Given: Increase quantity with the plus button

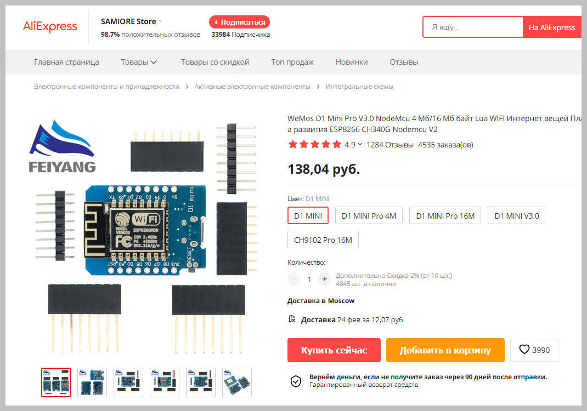Looking at the screenshot, I should (325, 279).
